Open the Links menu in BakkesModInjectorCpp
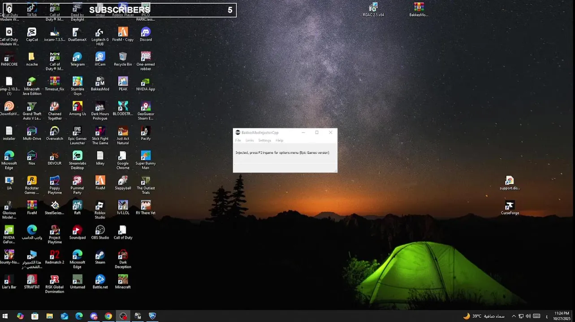This screenshot has height=322, width=575. [x=250, y=140]
